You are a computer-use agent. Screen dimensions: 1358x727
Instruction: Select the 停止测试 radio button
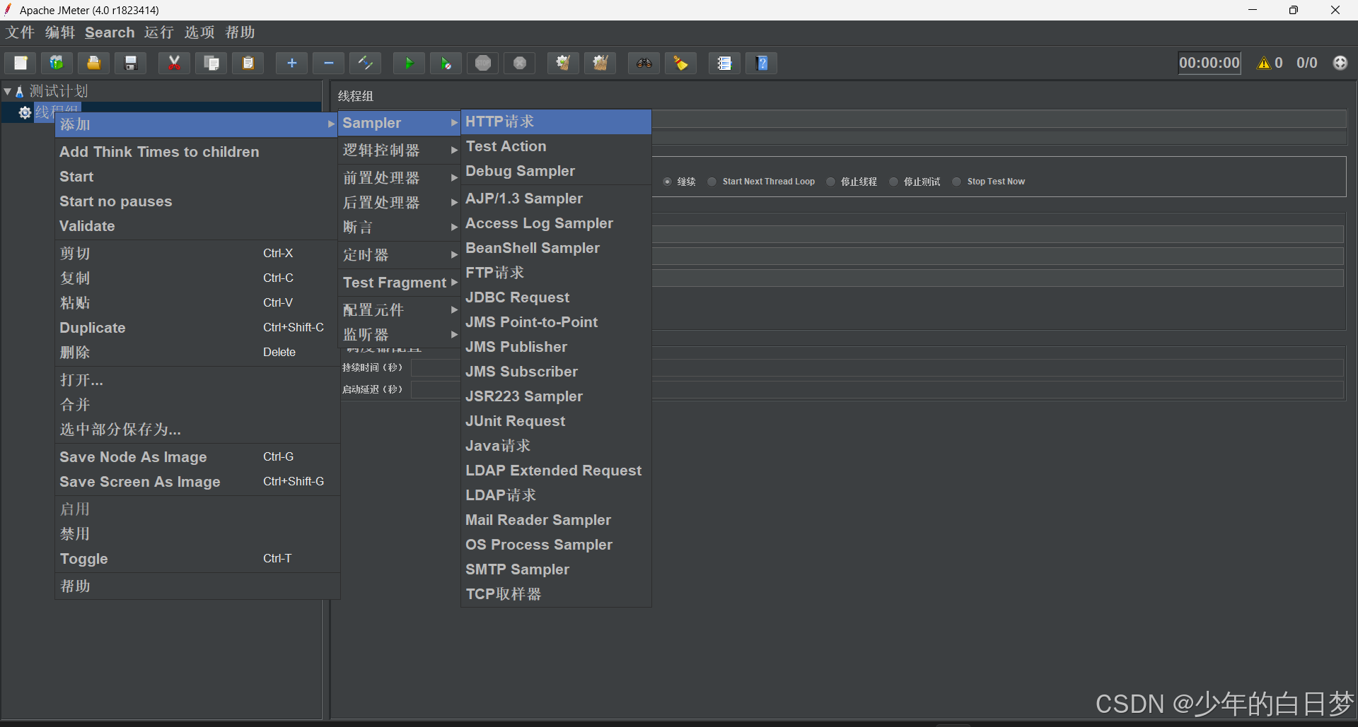click(893, 182)
